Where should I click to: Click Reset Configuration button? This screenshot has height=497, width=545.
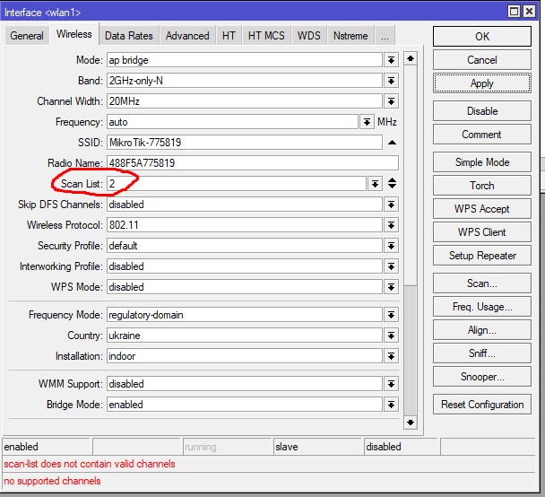click(x=482, y=404)
